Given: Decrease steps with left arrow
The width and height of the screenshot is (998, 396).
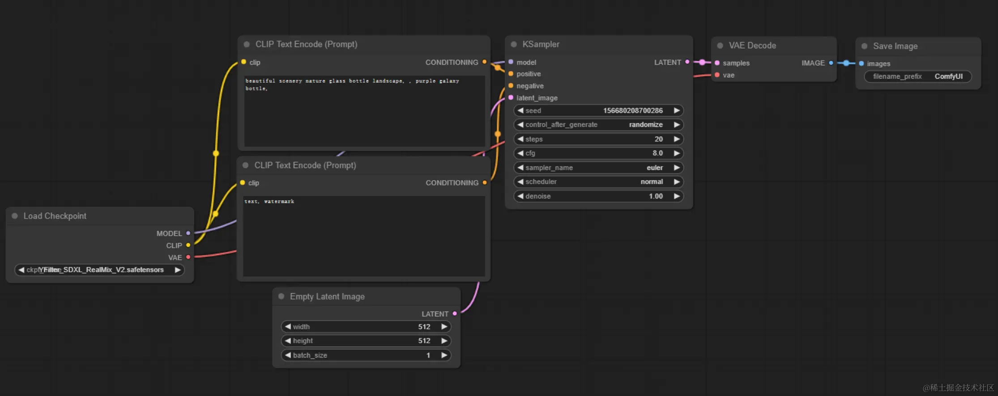Looking at the screenshot, I should pyautogui.click(x=520, y=139).
